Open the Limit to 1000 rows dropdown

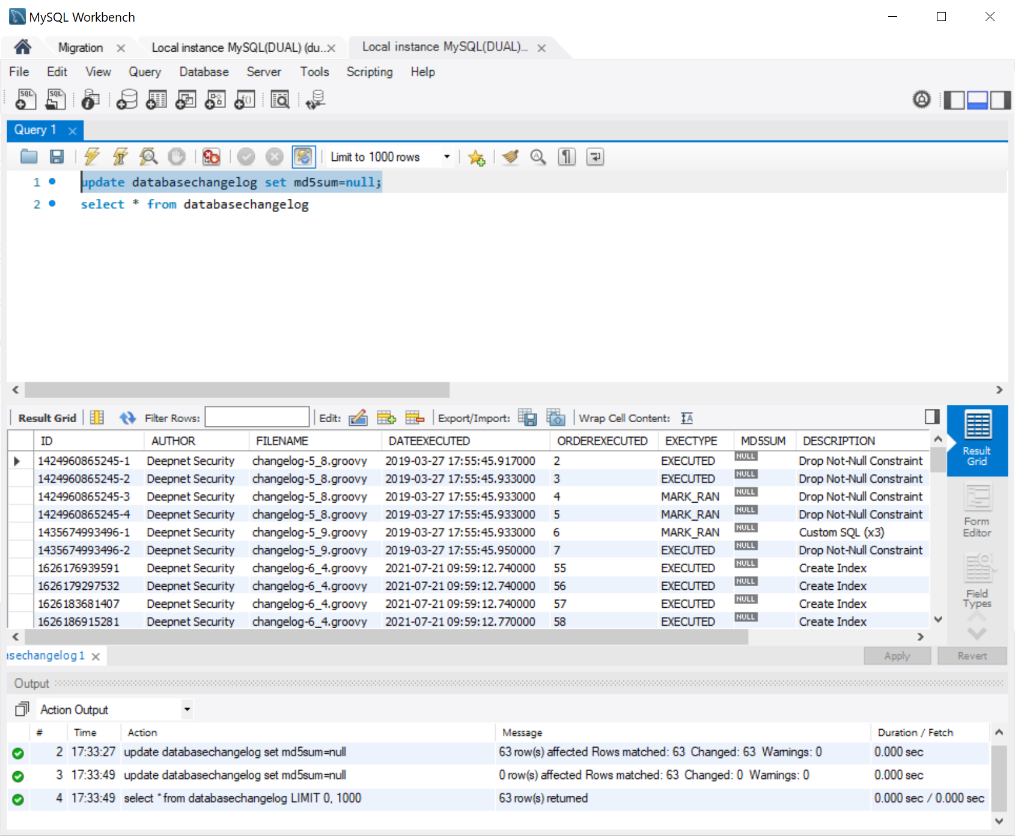(x=447, y=157)
